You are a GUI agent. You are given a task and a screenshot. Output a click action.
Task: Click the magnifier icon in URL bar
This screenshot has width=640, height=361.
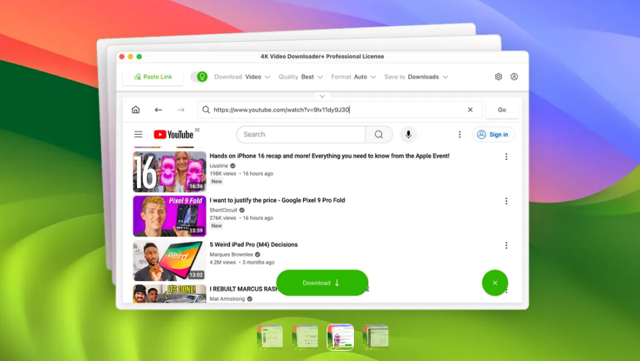pos(206,110)
